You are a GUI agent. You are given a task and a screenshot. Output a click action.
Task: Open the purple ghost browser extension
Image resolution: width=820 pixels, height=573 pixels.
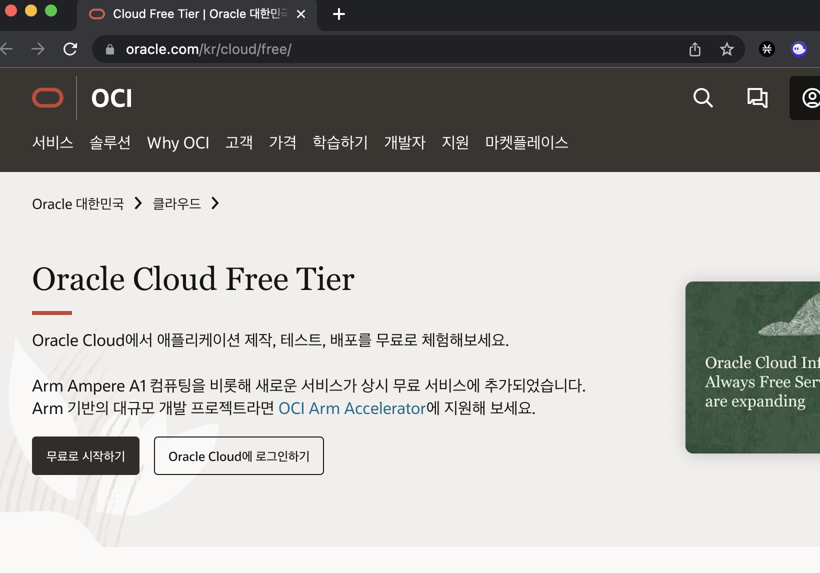click(x=799, y=49)
